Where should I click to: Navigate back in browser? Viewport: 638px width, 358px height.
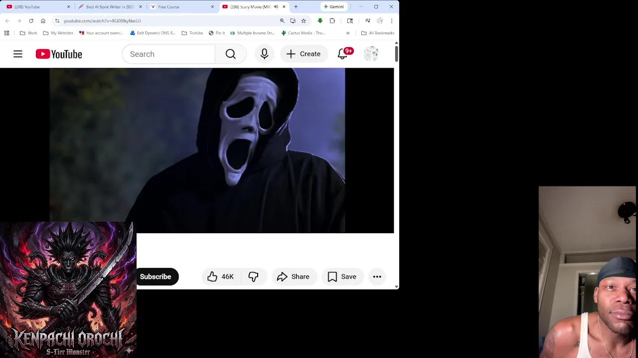[x=7, y=21]
